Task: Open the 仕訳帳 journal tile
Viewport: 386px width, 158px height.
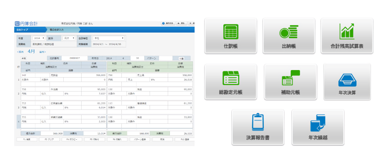Action: [x=231, y=36]
